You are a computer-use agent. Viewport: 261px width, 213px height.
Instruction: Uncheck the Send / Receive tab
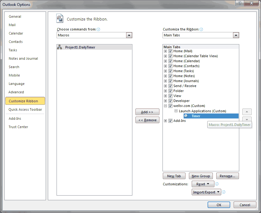pos(170,86)
